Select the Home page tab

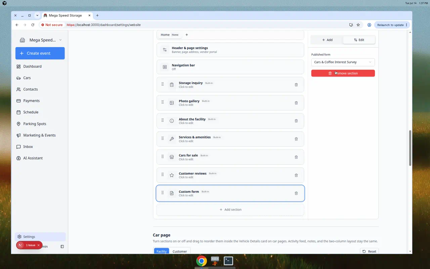(170, 35)
